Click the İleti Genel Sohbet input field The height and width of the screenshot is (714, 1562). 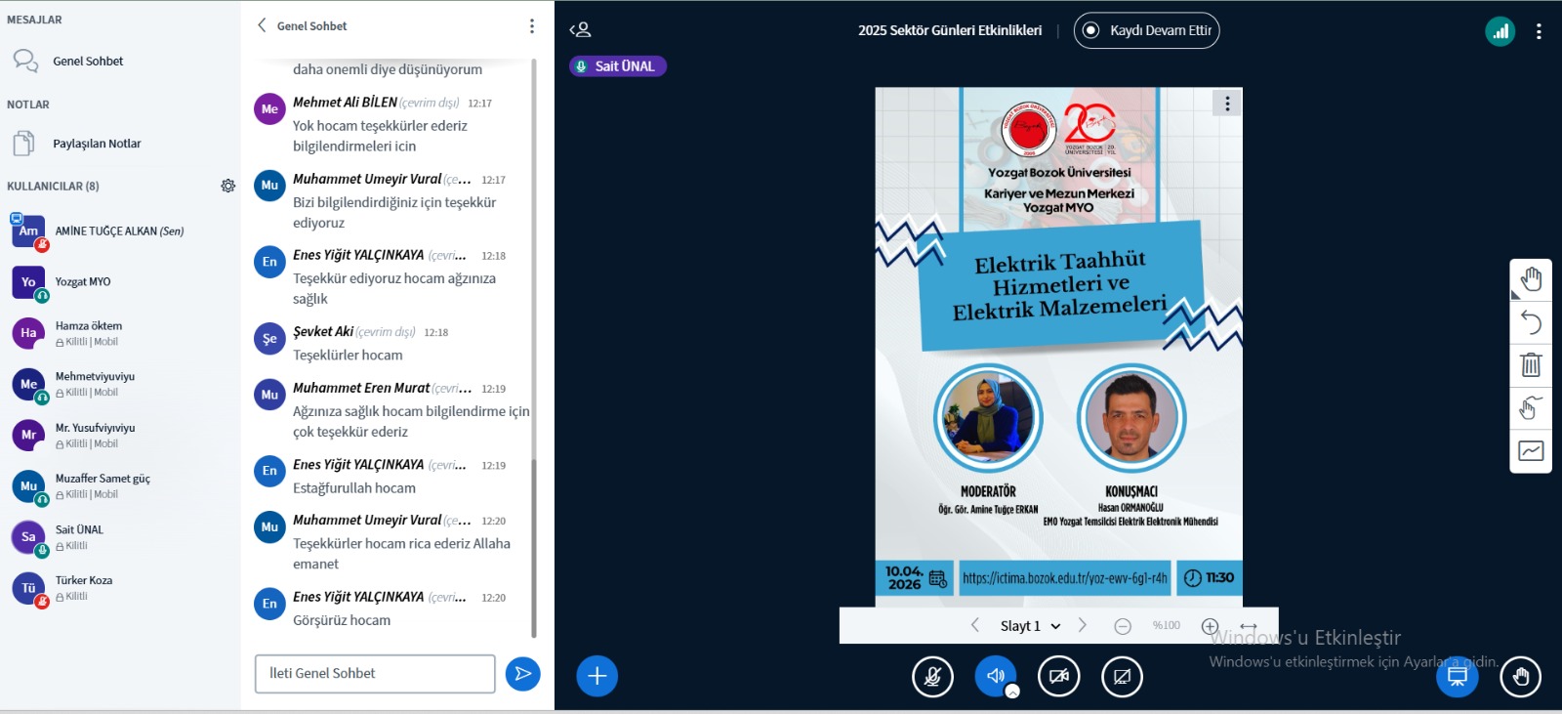375,673
